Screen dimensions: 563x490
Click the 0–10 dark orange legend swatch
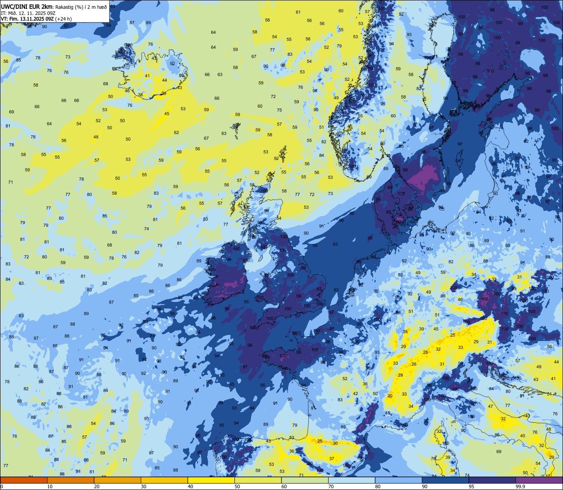pyautogui.click(x=24, y=480)
